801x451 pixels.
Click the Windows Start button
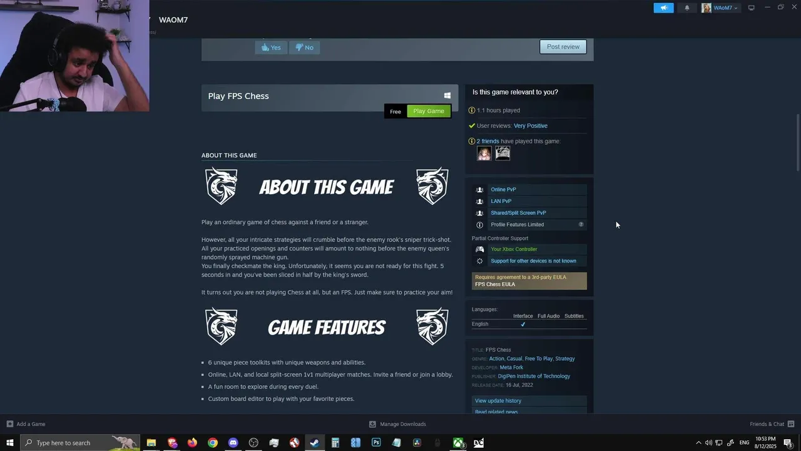click(10, 443)
